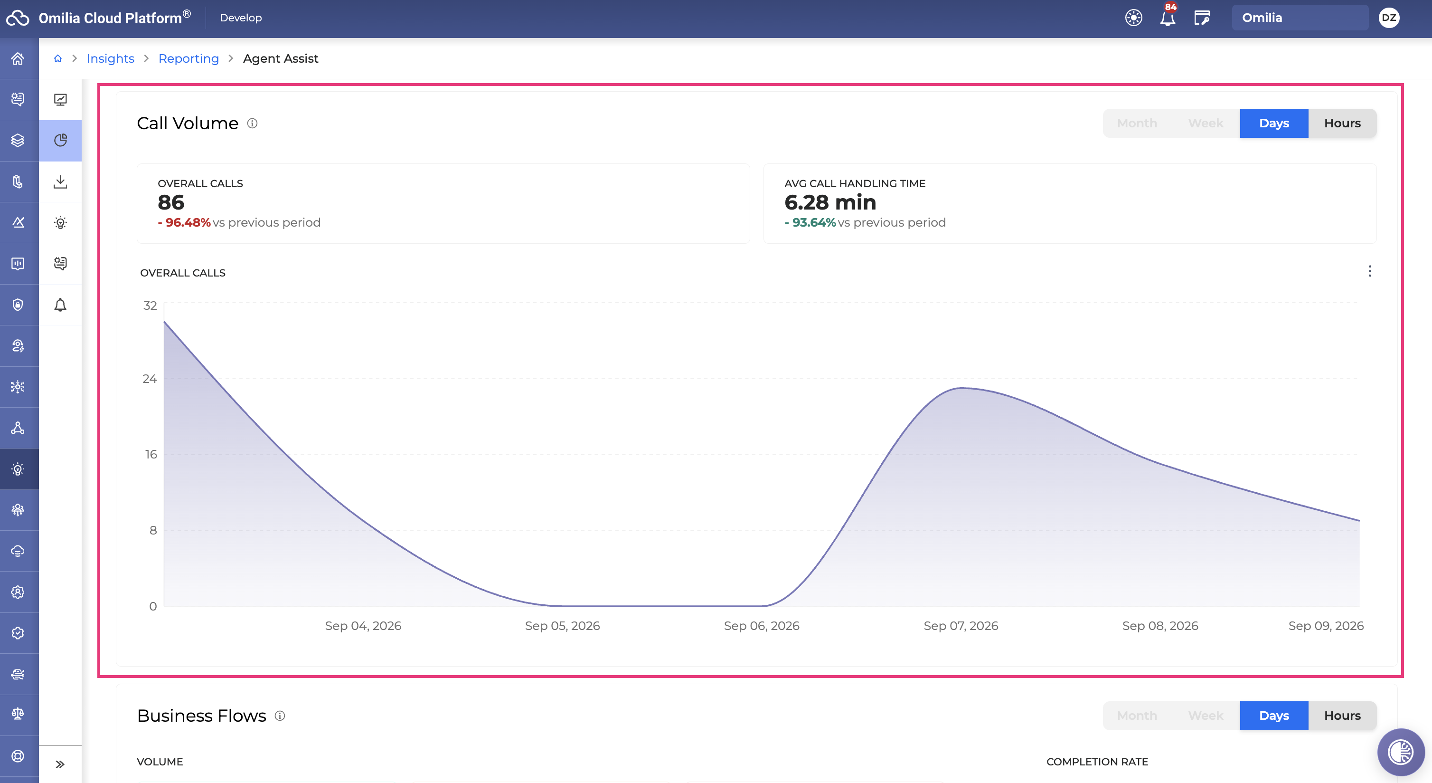Open the Omilia organization selector
1432x783 pixels.
click(x=1300, y=18)
